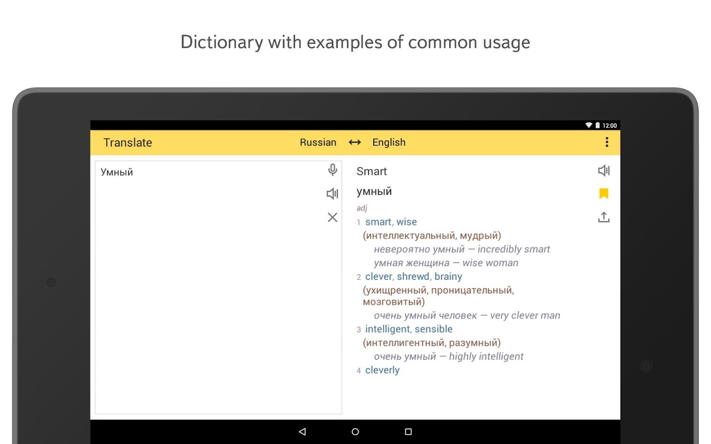The height and width of the screenshot is (444, 711).
Task: Tap the dictionary word "shrewd" link
Action: [x=413, y=277]
